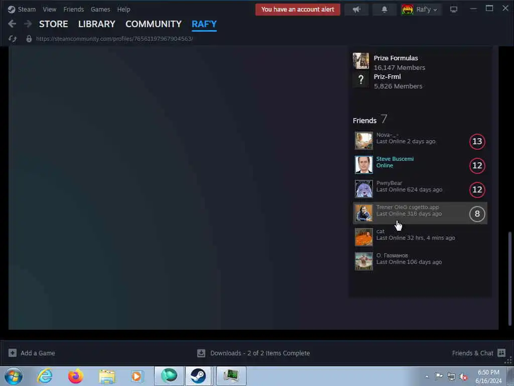Switch to the LIBRARY tab
Viewport: 514px width, 386px height.
pos(97,24)
